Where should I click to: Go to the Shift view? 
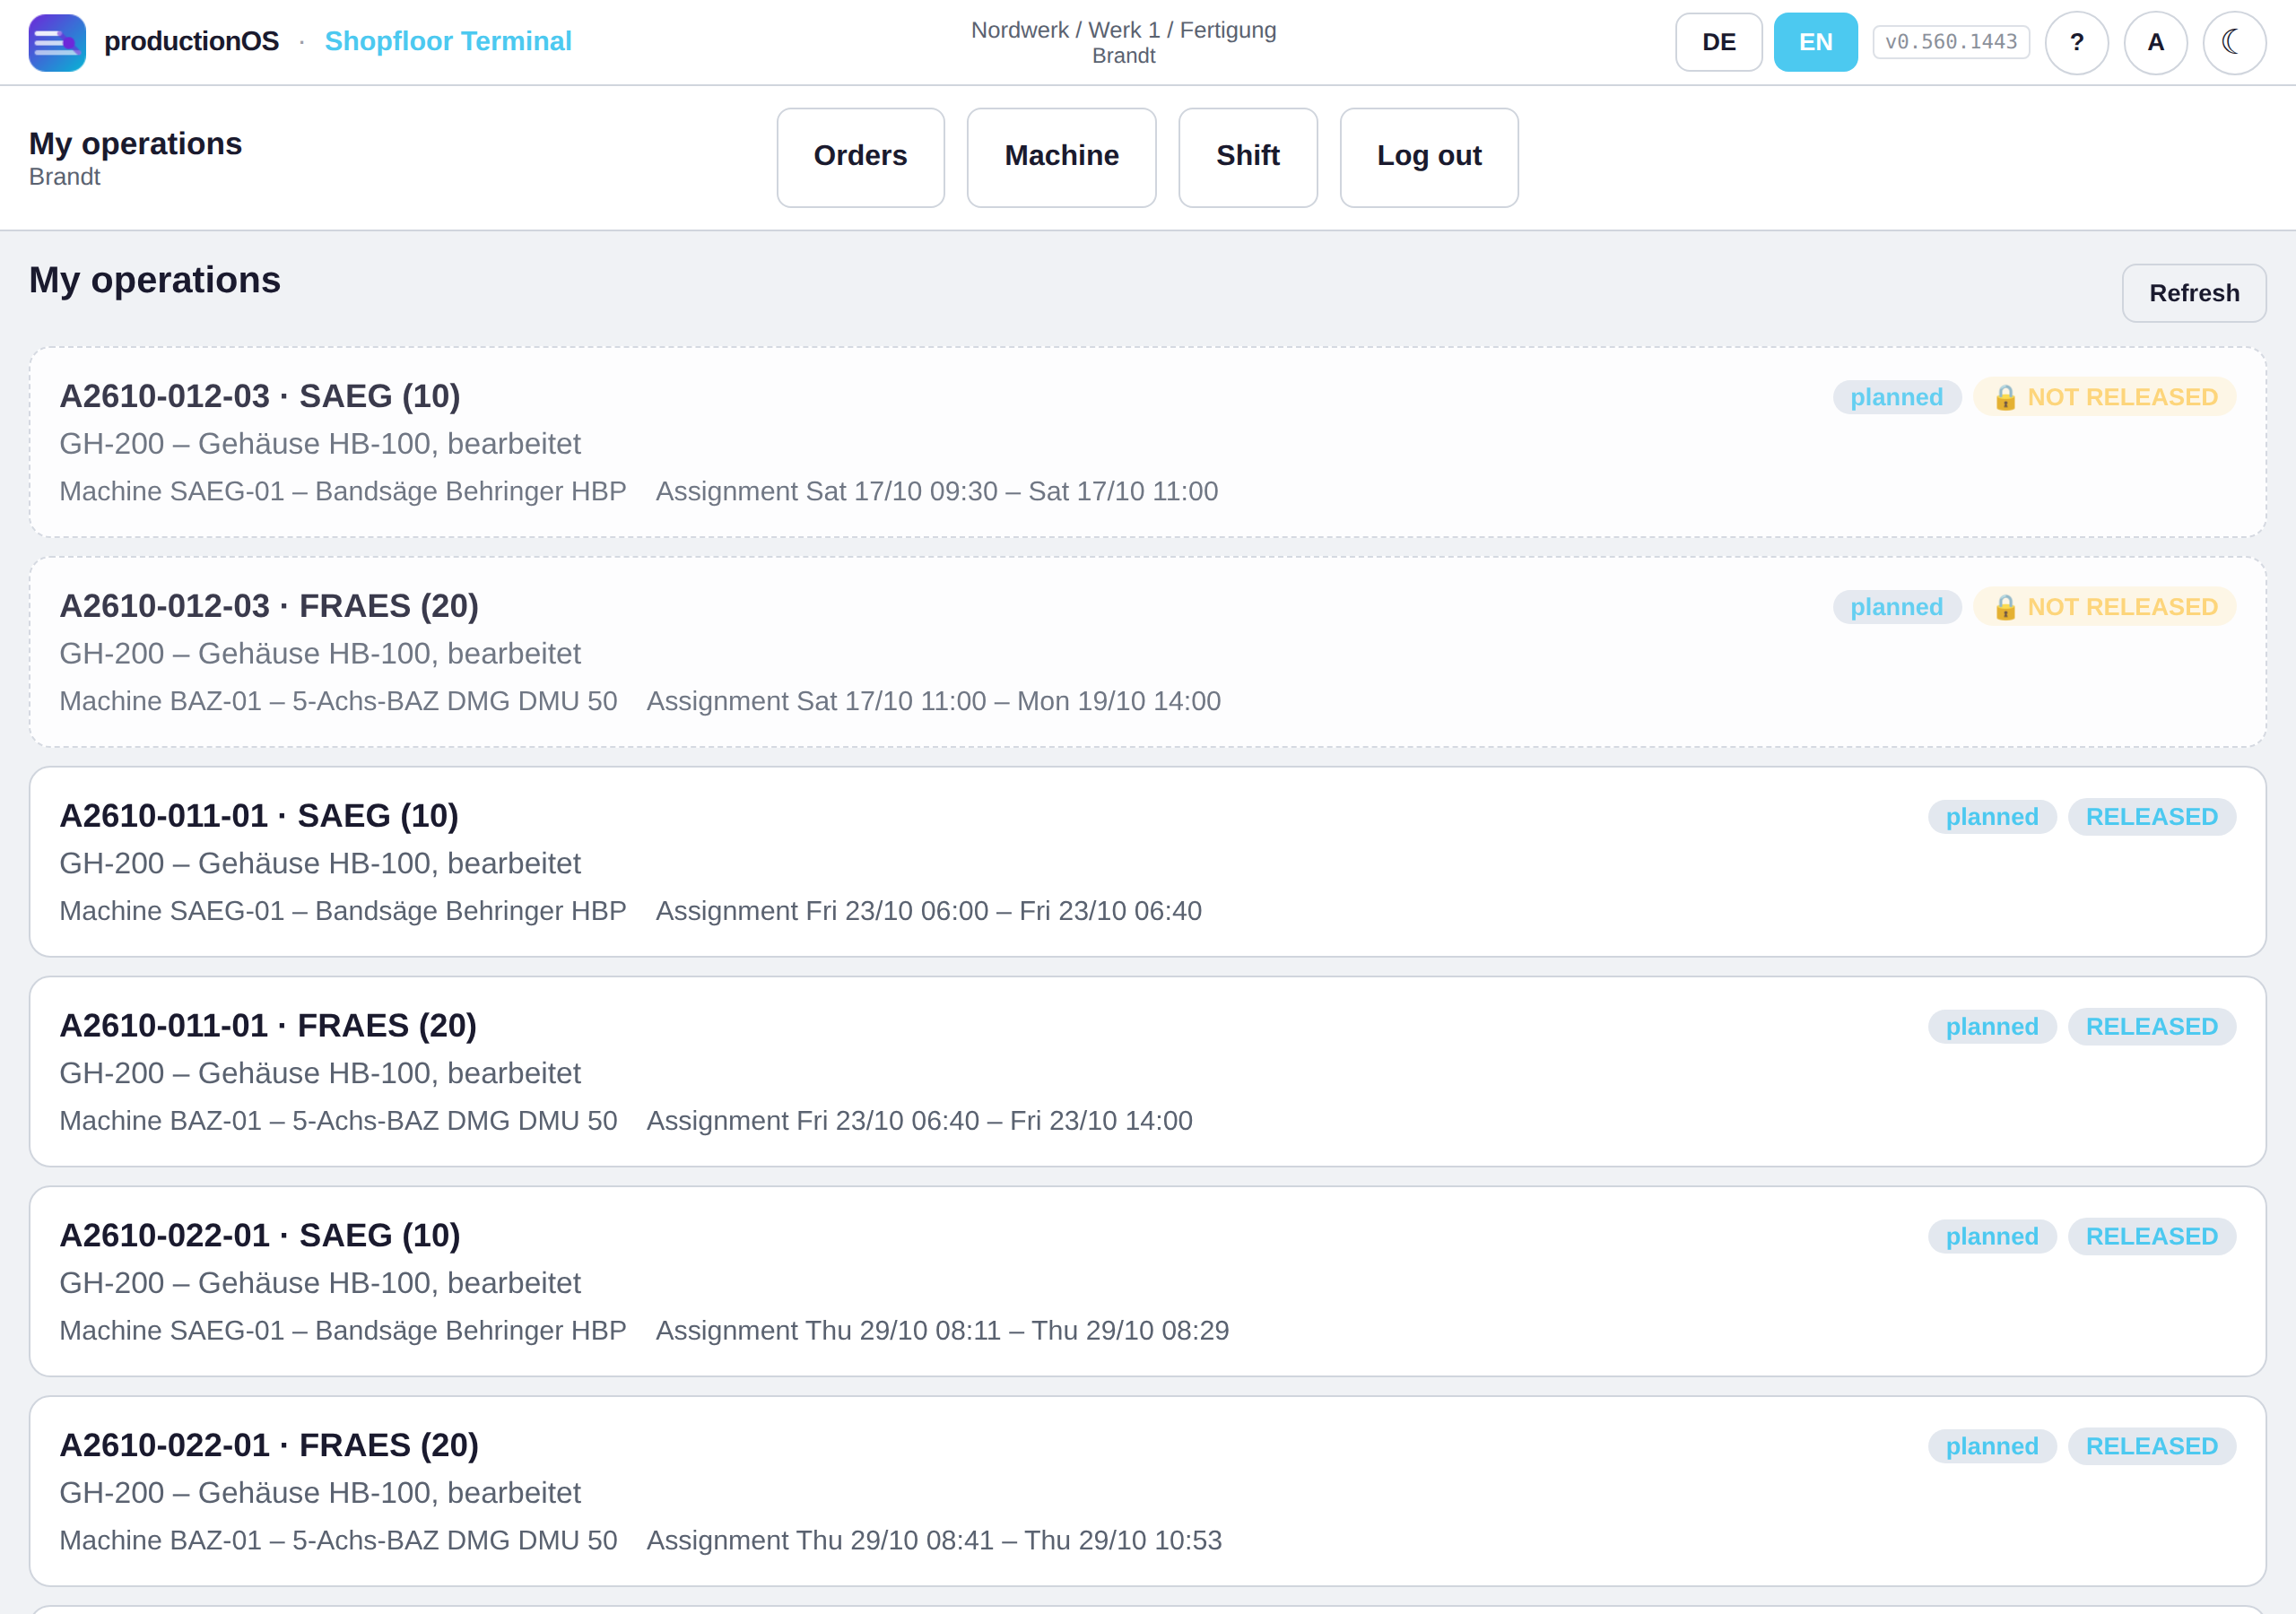tap(1247, 157)
